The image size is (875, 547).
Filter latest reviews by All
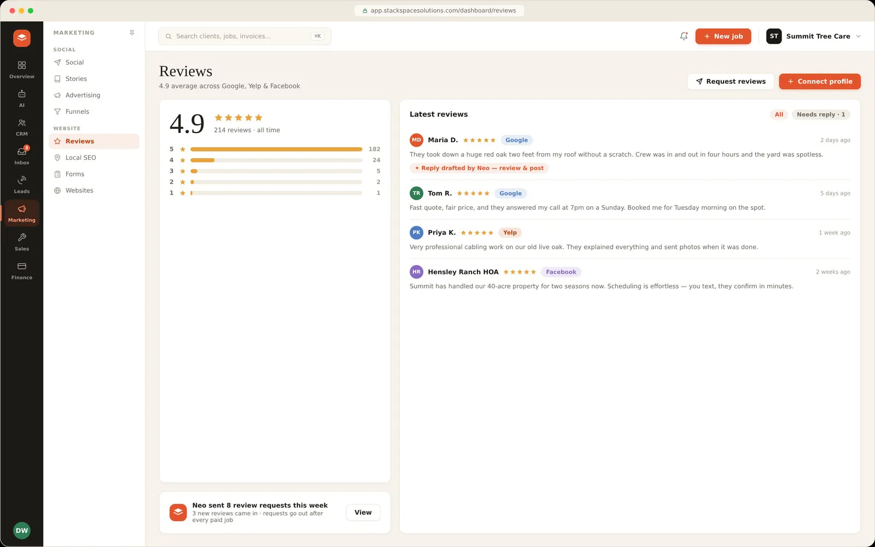pyautogui.click(x=779, y=114)
